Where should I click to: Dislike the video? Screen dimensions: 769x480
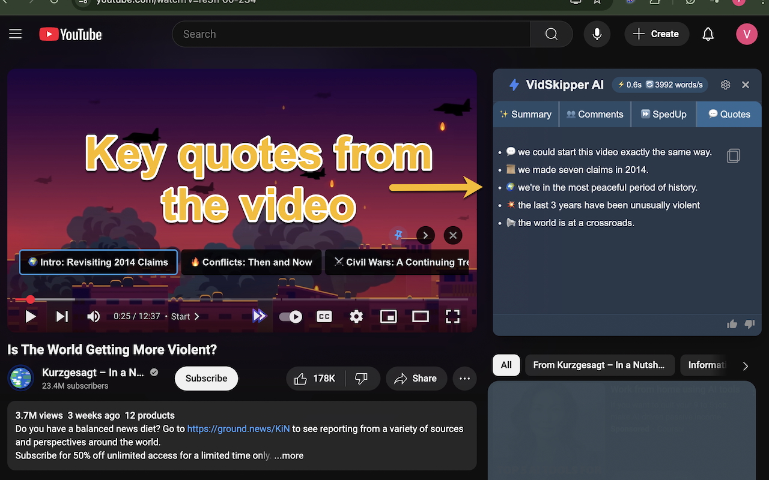tap(362, 378)
